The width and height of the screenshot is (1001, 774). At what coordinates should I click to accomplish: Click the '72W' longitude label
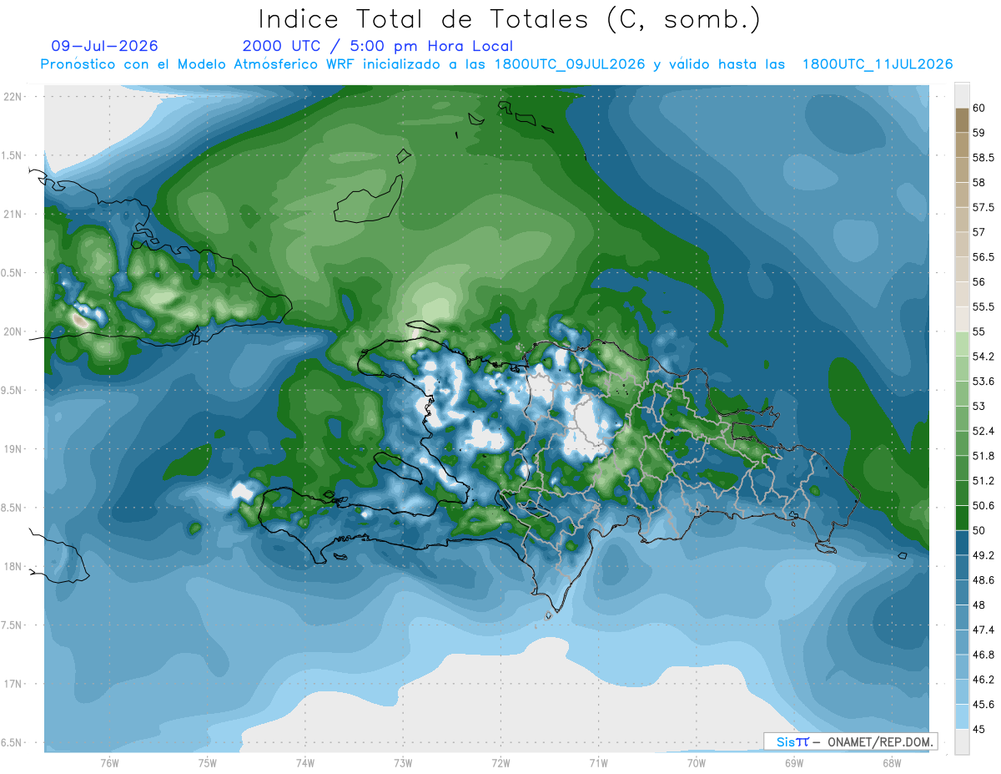[x=500, y=763]
